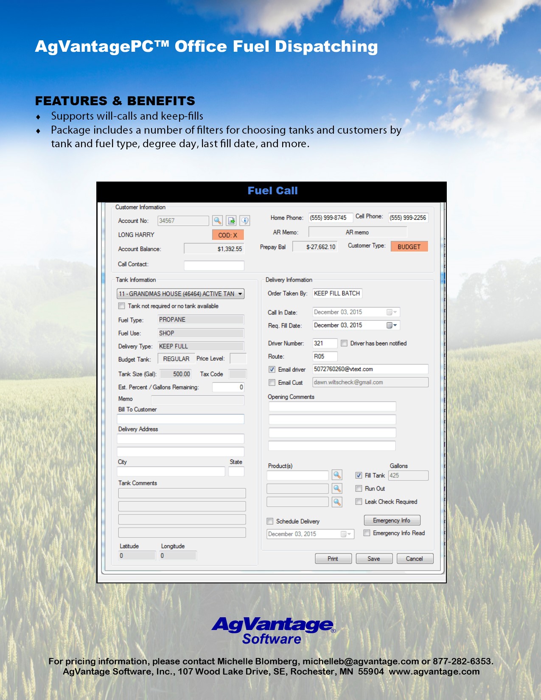Click the Price Level field
541x700 pixels.
click(x=238, y=358)
